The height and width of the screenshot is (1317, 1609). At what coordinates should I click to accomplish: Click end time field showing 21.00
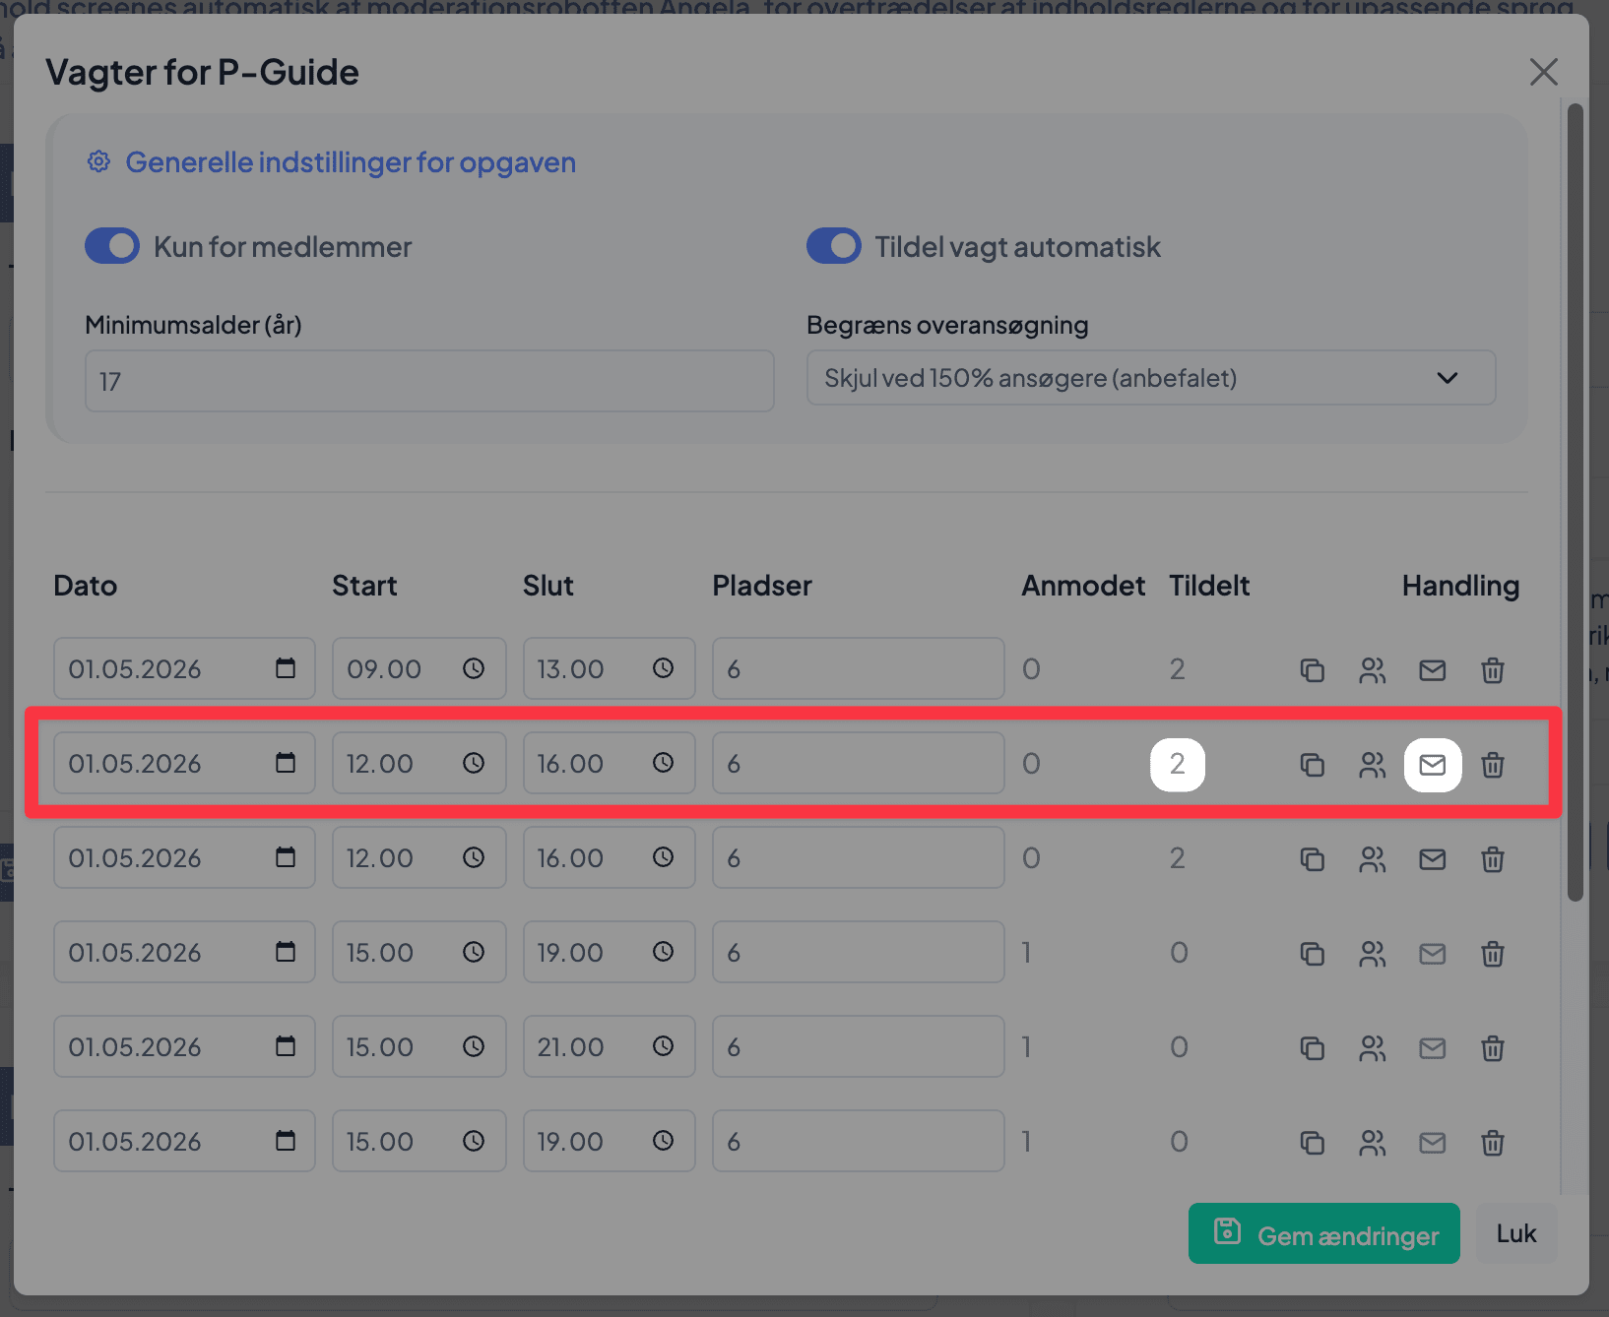(609, 1046)
